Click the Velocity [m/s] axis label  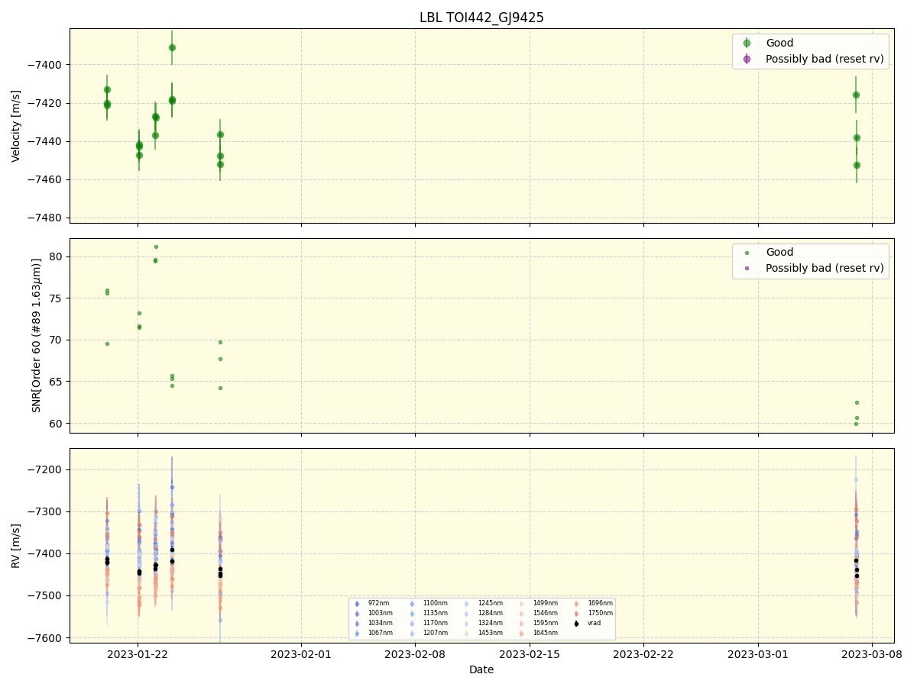coord(16,126)
